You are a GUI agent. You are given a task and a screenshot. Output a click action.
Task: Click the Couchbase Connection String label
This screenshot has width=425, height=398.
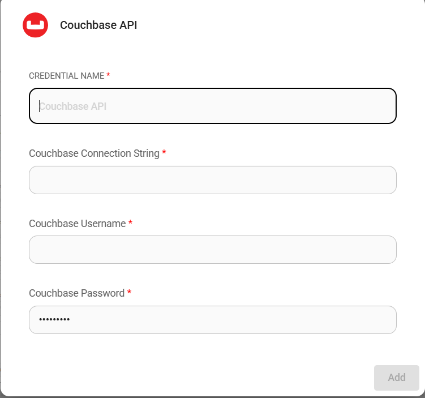[x=94, y=153]
